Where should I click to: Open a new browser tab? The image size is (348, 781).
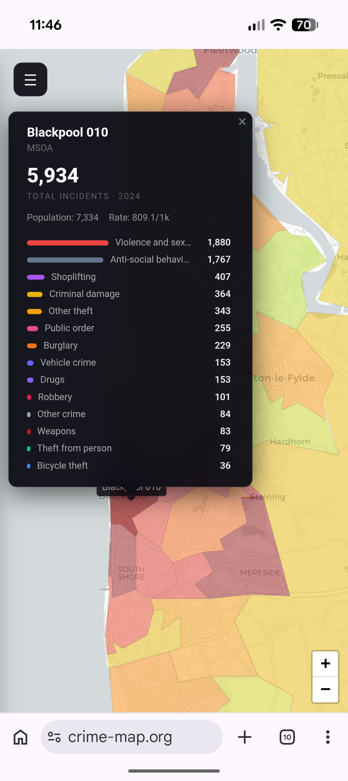(245, 737)
